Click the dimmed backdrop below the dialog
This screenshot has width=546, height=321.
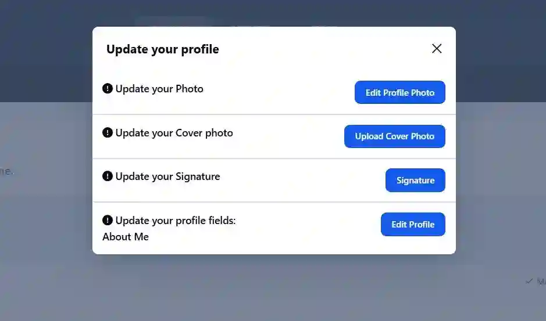[x=274, y=288]
